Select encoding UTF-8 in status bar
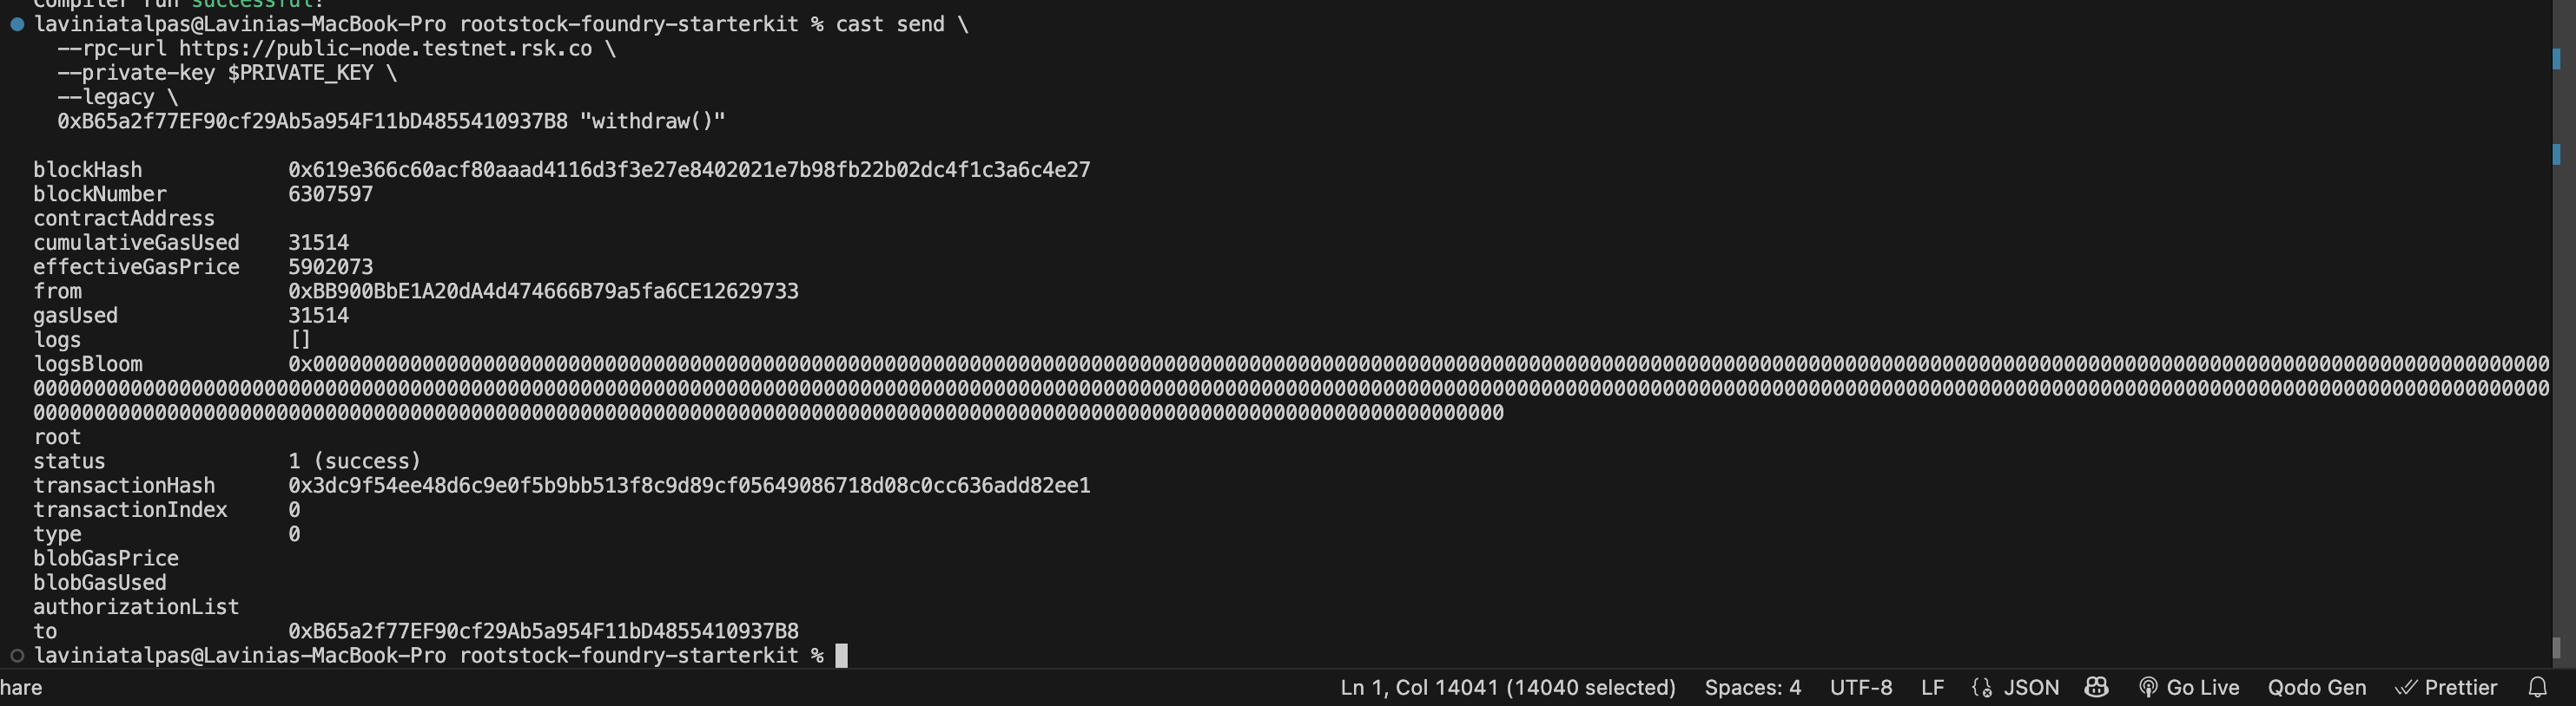 [x=1861, y=687]
